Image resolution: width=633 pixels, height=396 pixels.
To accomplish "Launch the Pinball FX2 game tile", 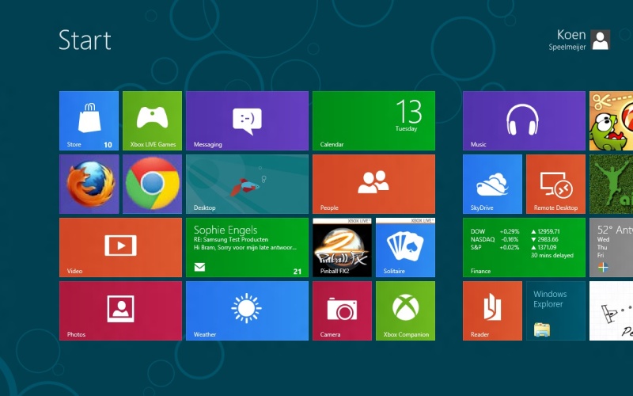I will tap(342, 247).
